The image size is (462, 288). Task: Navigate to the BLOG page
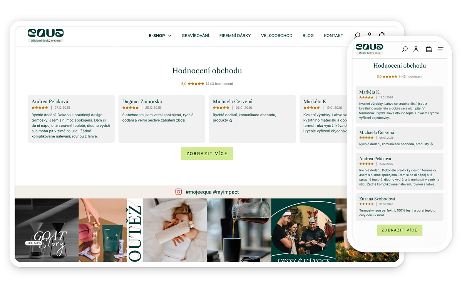coord(308,36)
